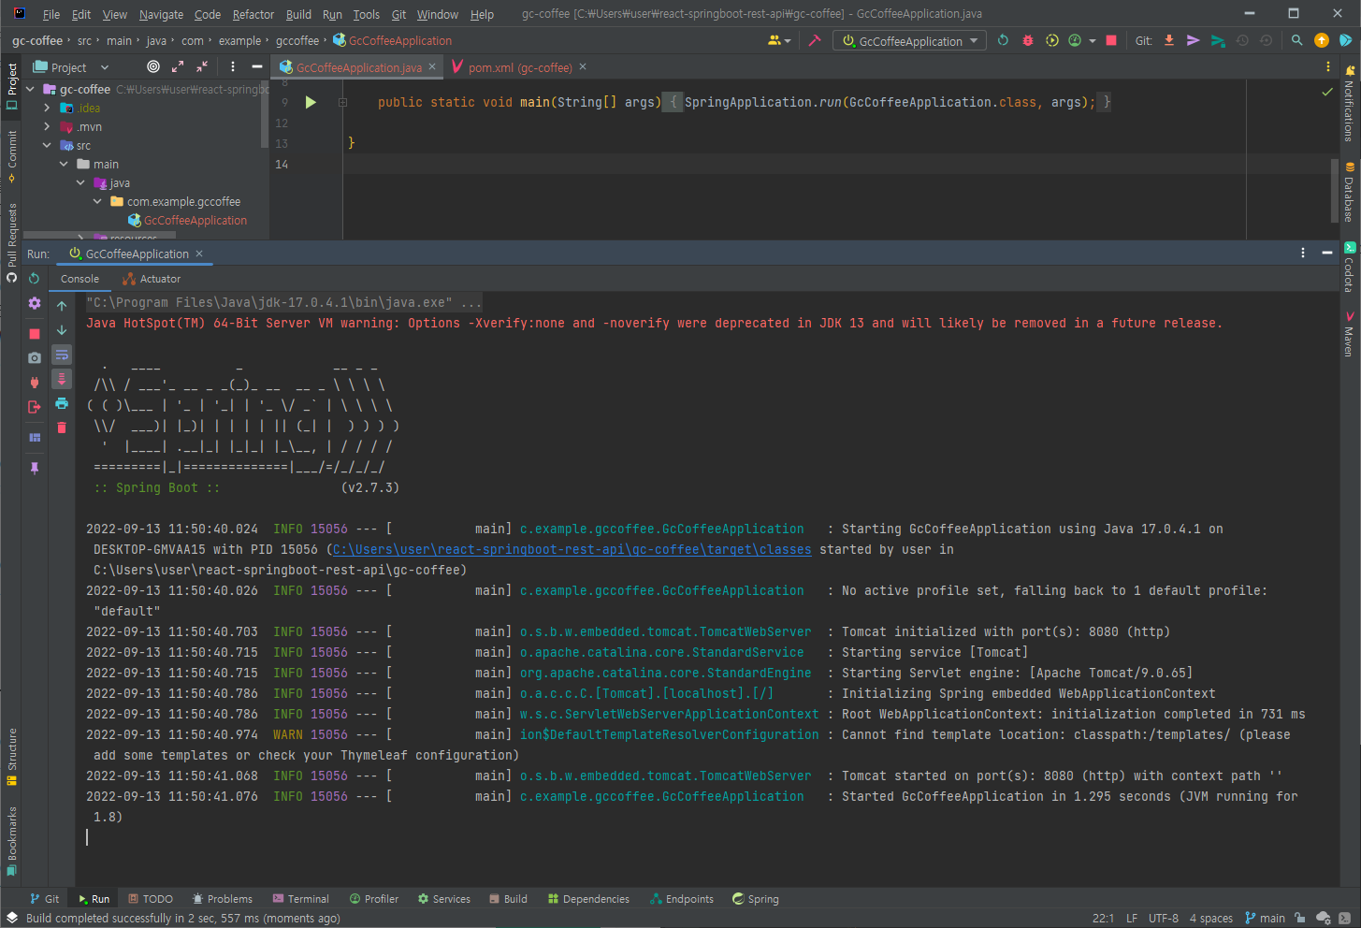This screenshot has height=928, width=1361.
Task: Toggle soft-wrap in the console
Action: click(62, 355)
